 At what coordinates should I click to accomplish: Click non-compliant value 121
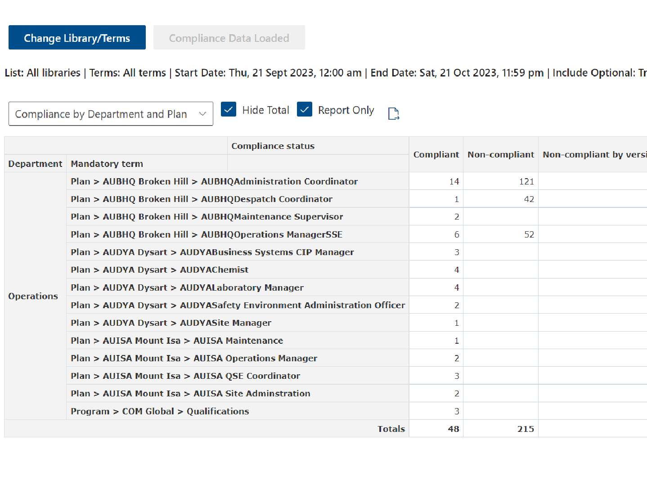pyautogui.click(x=526, y=181)
